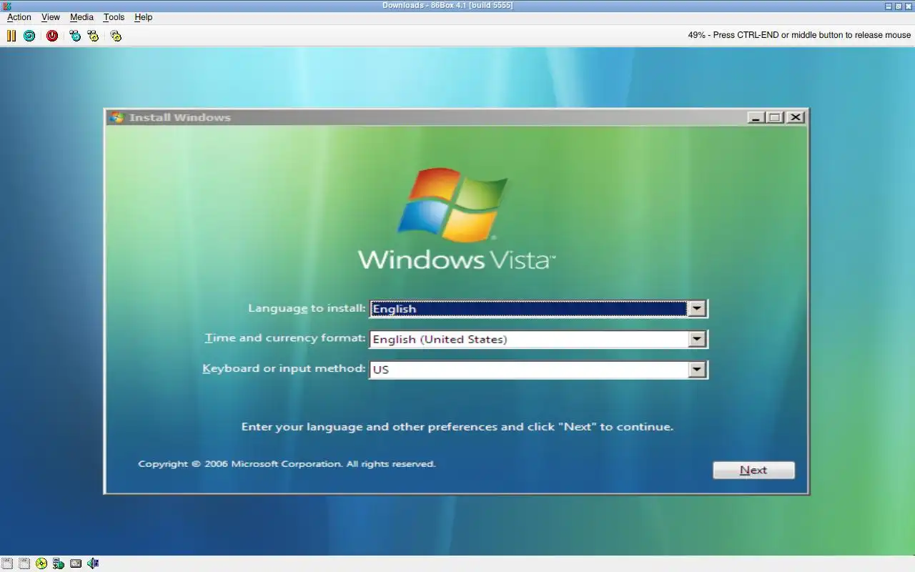The image size is (915, 572).
Task: Click the floppy drive A status icon
Action: (x=7, y=563)
